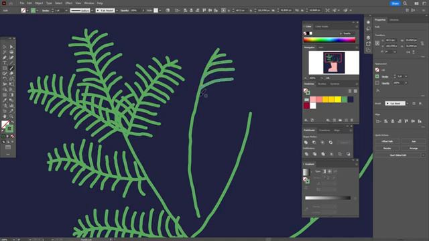Click the Search magnifier icon top right
The image size is (429, 241).
tap(405, 3)
